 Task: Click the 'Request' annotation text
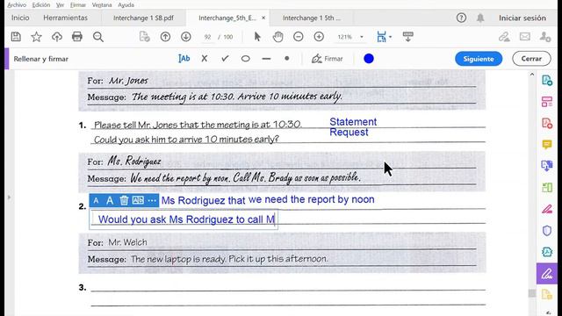click(x=349, y=133)
